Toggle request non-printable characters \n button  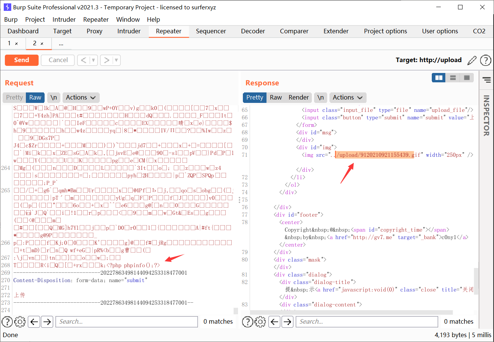coord(54,97)
